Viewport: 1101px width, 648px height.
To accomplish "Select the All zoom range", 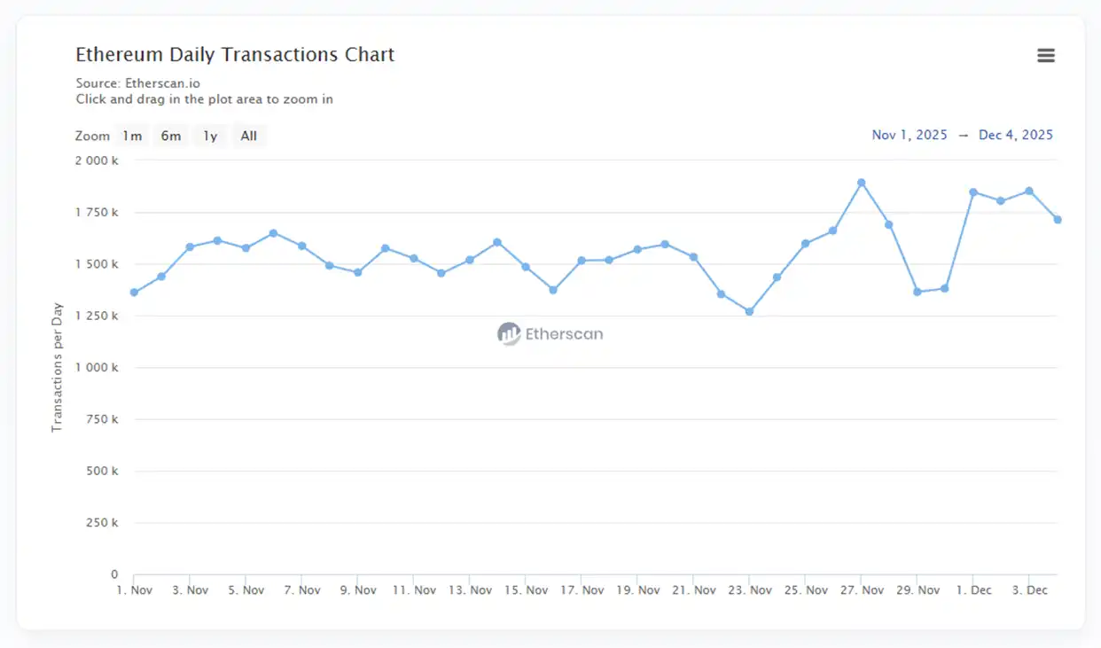I will (249, 136).
